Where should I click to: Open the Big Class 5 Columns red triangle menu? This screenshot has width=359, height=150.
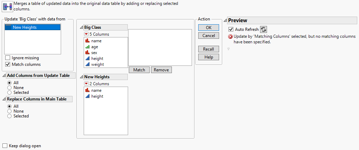[86, 34]
